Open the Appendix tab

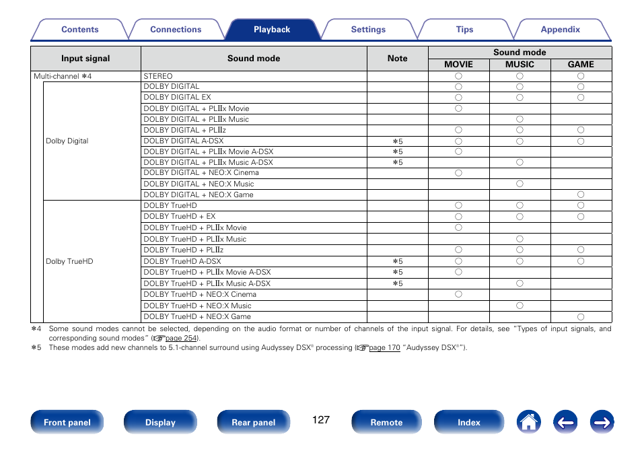coord(560,30)
